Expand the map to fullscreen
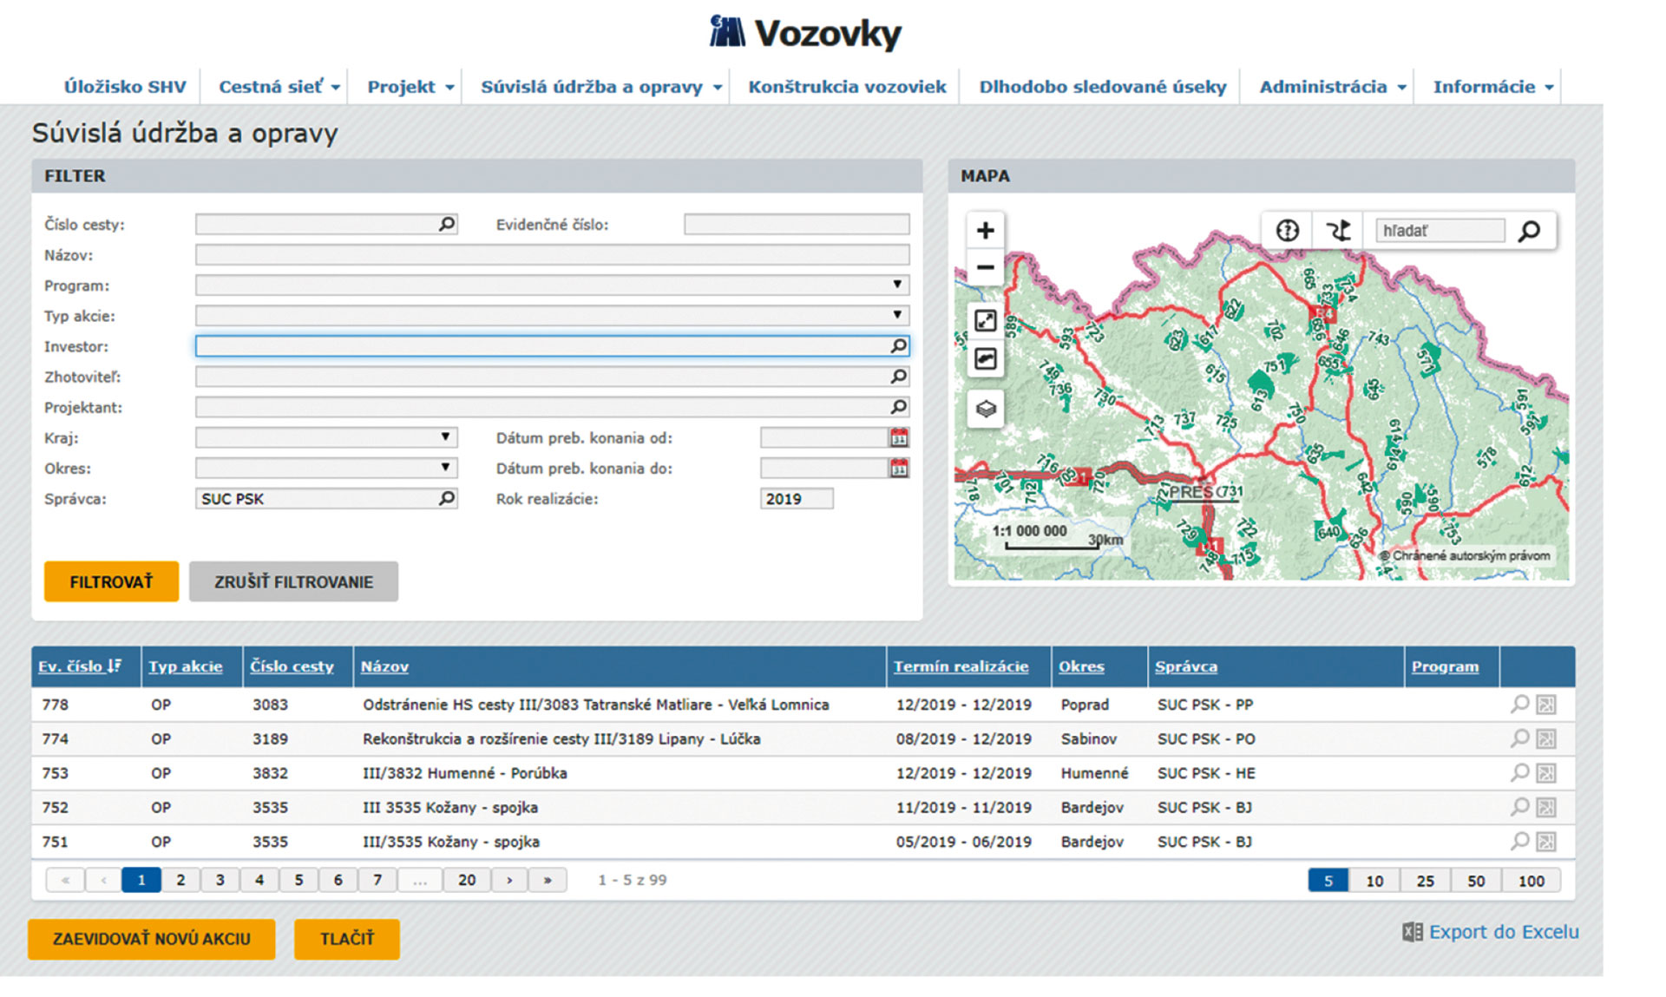1666x997 pixels. pos(985,321)
